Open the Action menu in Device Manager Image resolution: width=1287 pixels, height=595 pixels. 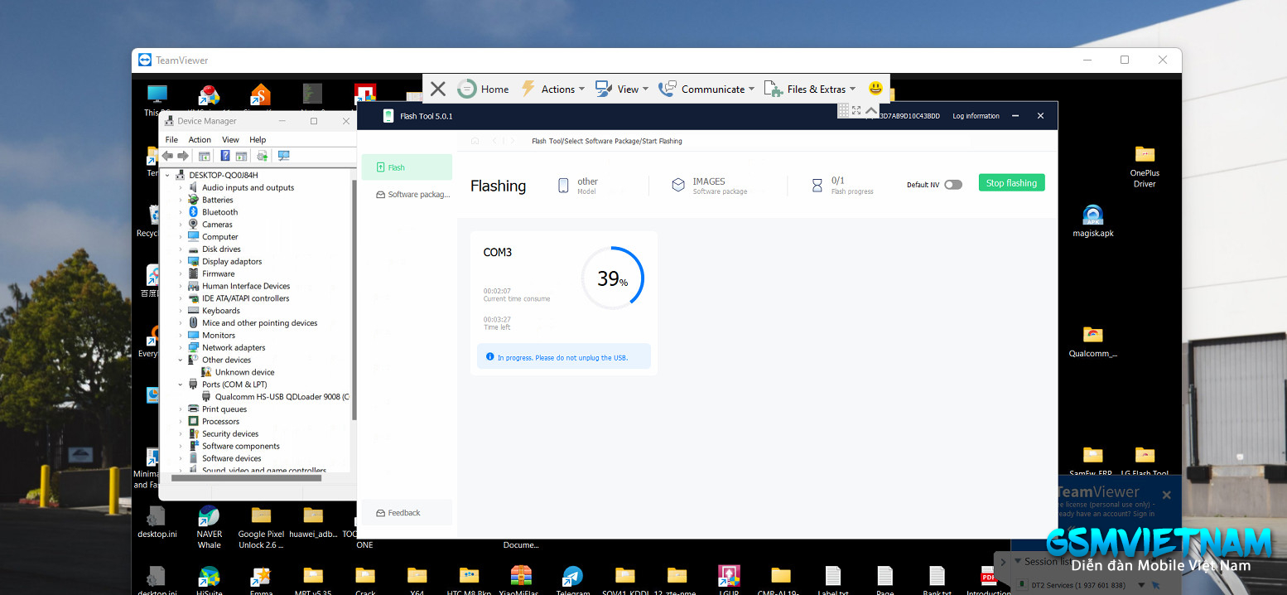pos(200,140)
